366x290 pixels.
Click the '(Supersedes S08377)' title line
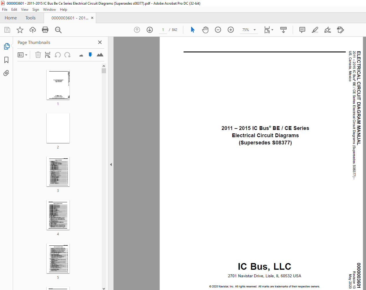tap(265, 143)
